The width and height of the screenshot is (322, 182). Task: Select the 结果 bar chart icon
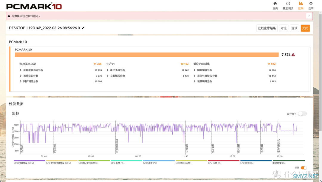pyautogui.click(x=301, y=4)
